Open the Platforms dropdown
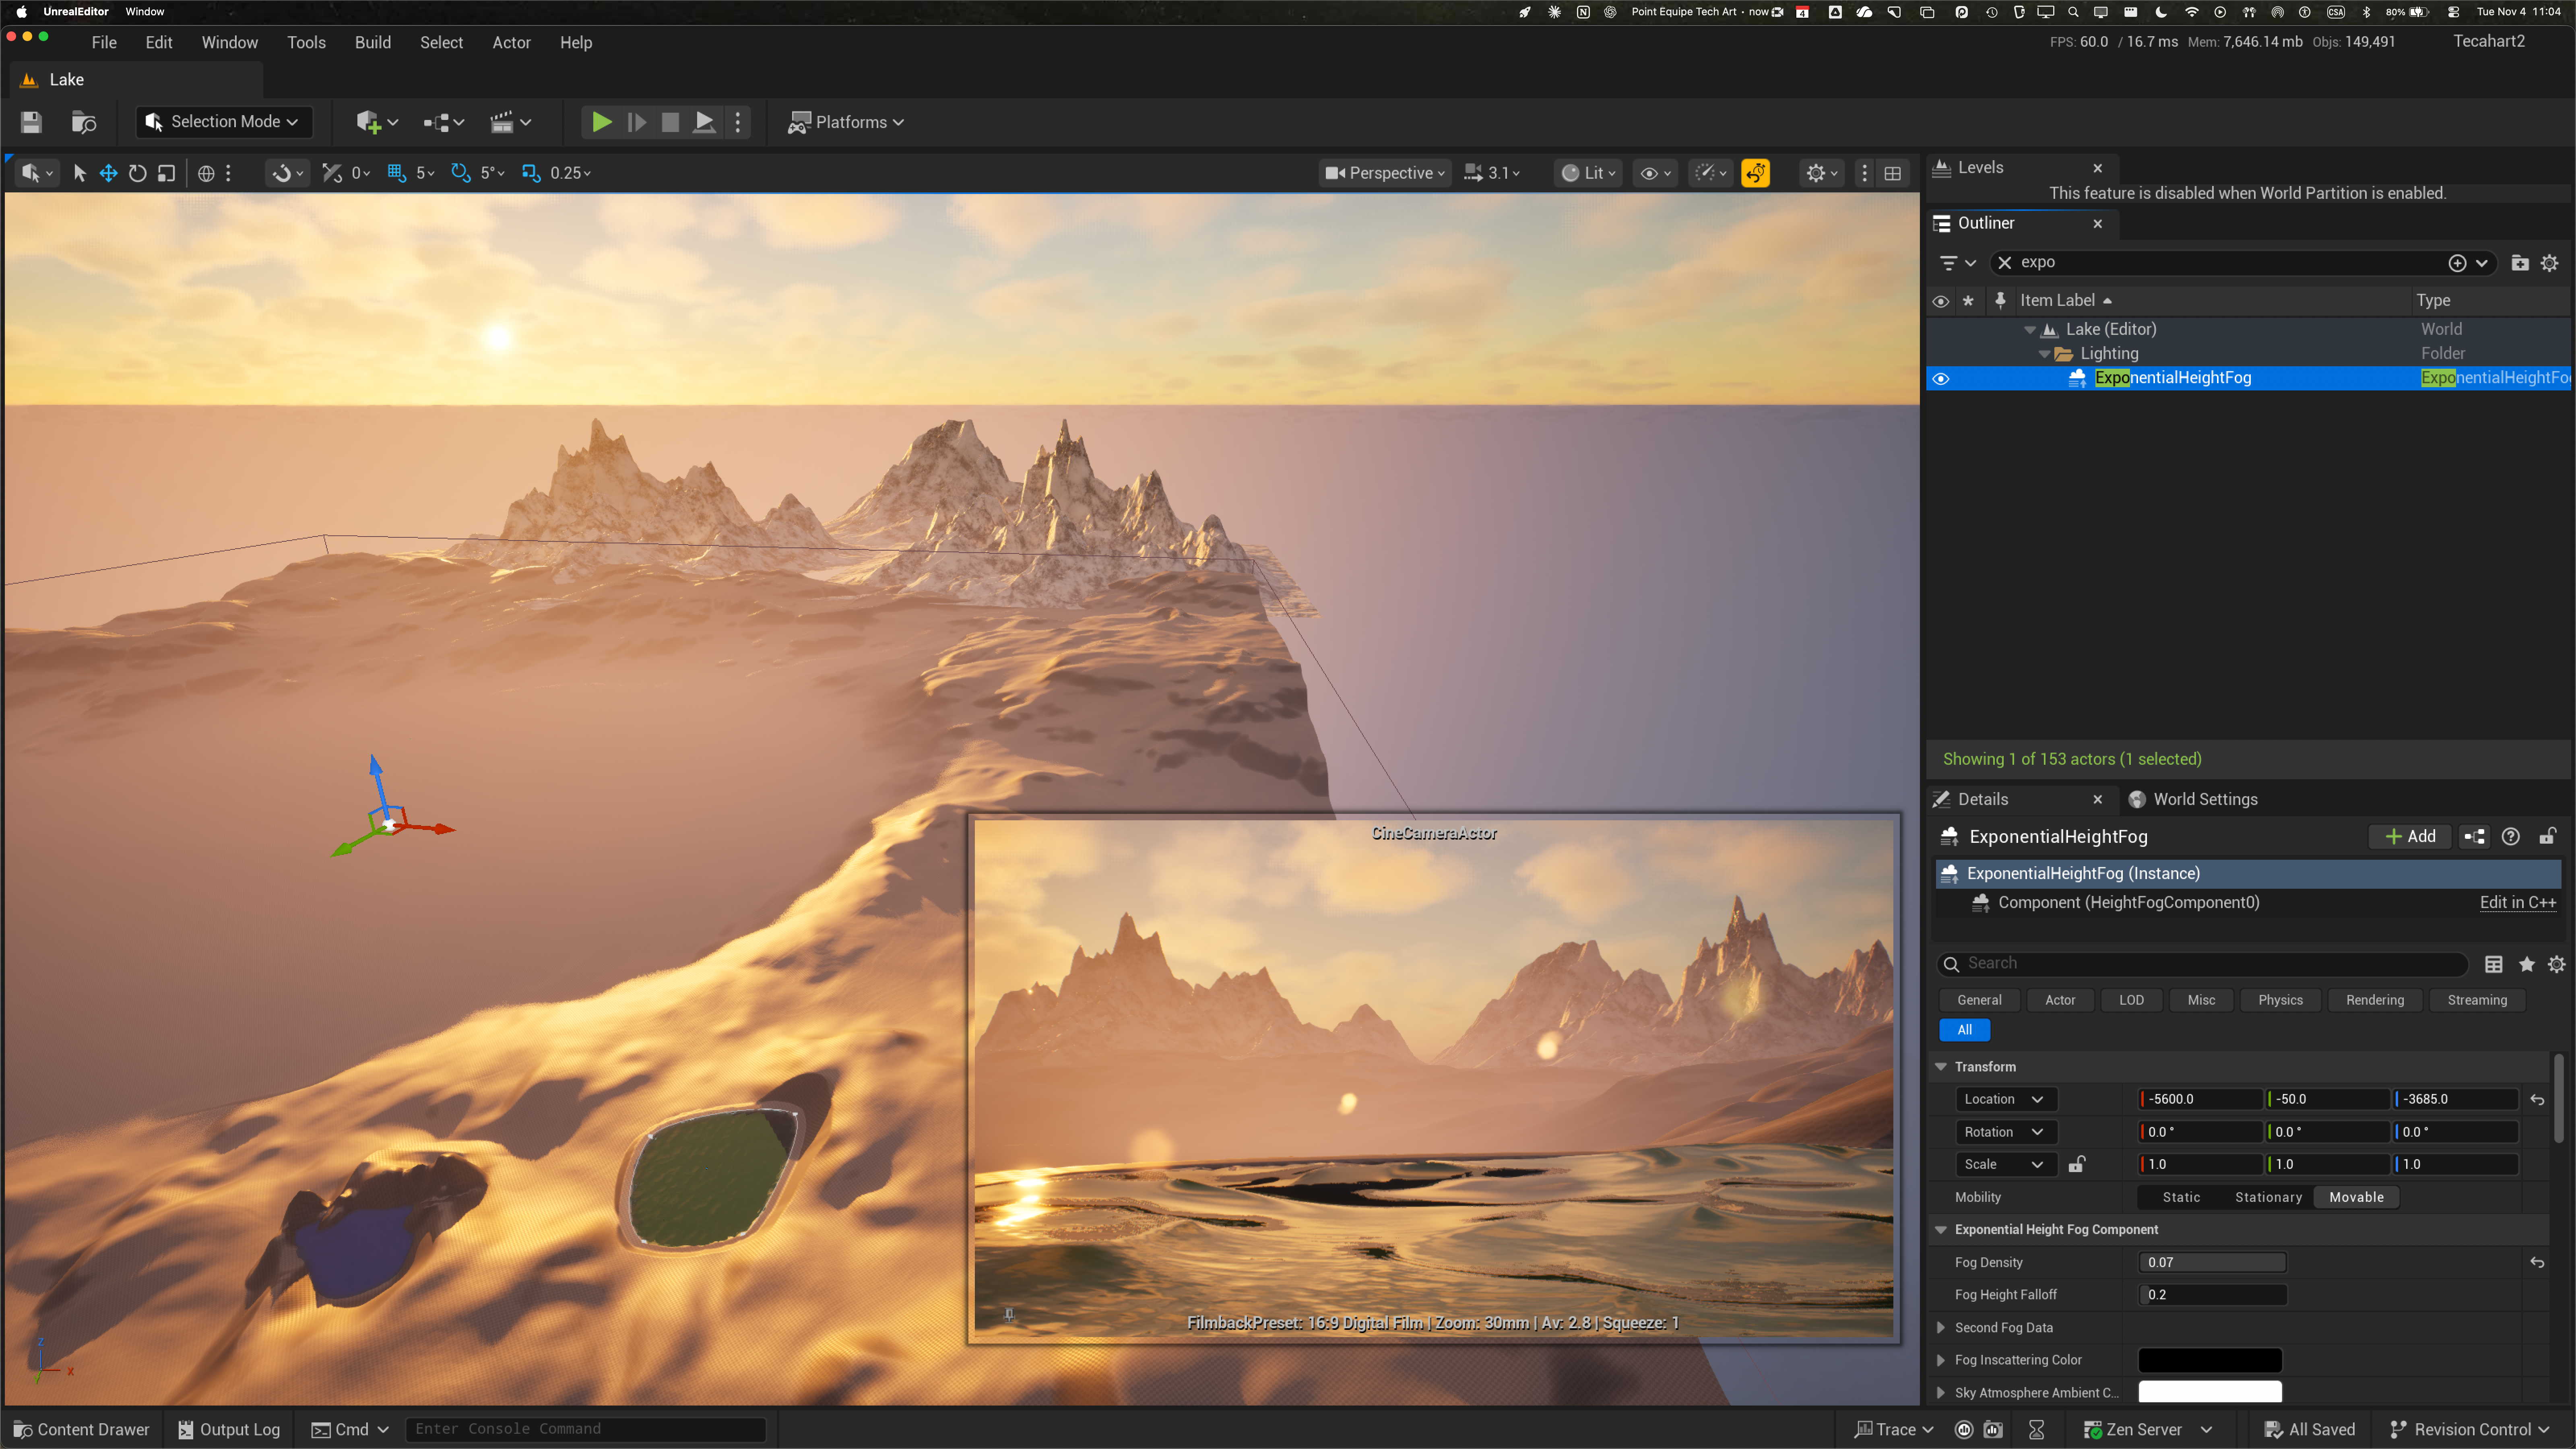The image size is (2576, 1449). click(846, 122)
